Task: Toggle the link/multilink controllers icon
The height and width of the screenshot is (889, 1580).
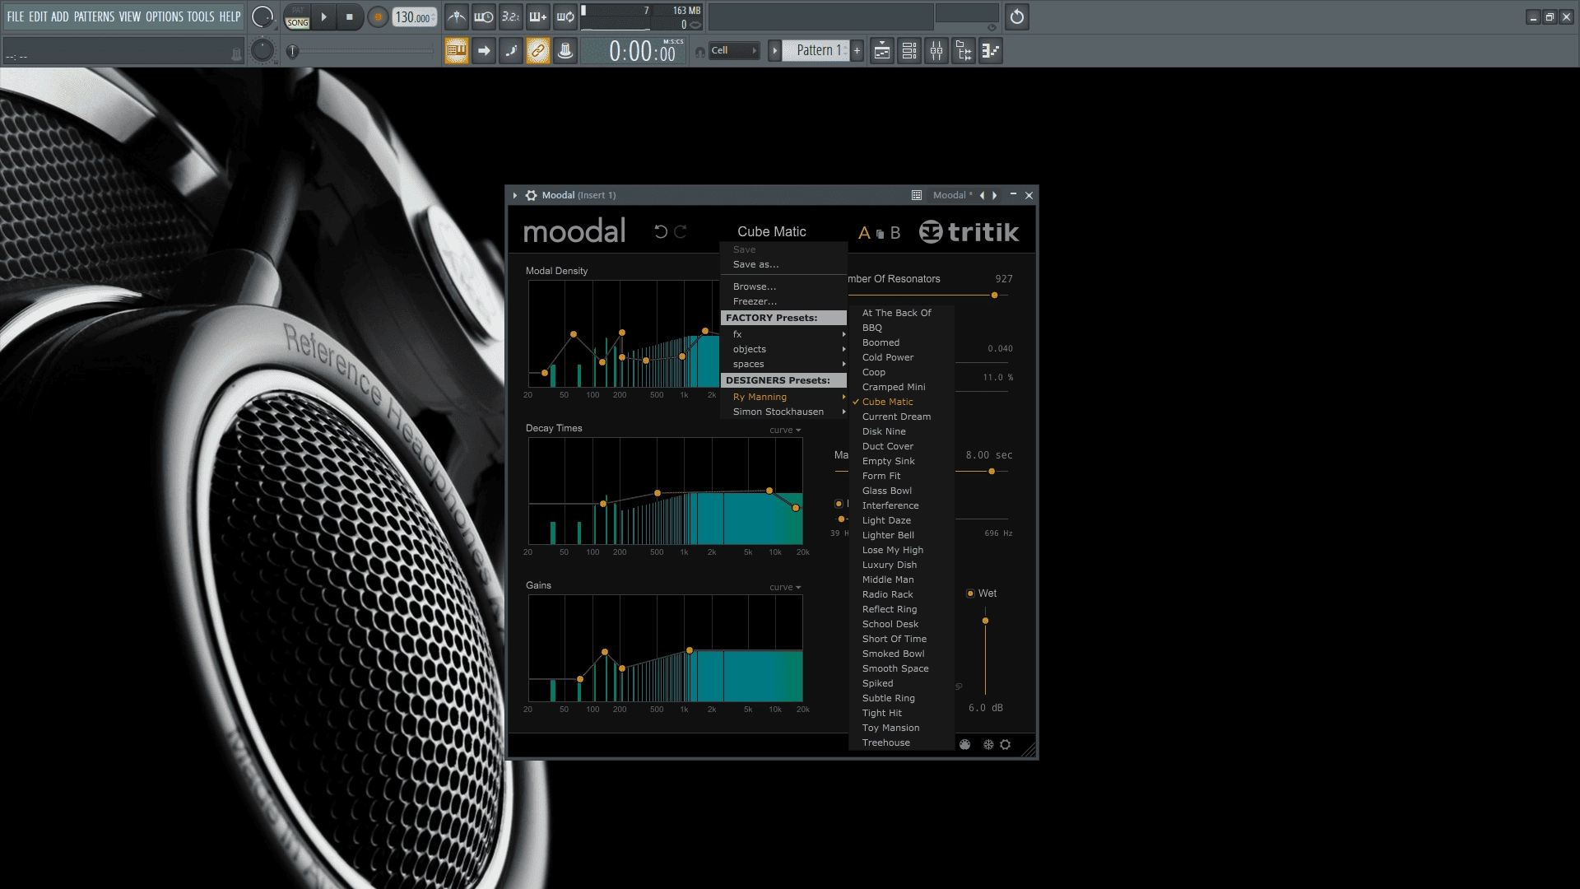Action: [x=538, y=51]
